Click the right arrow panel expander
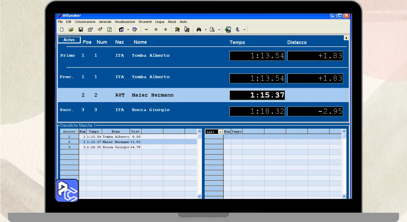The height and width of the screenshot is (222, 407). (x=346, y=38)
